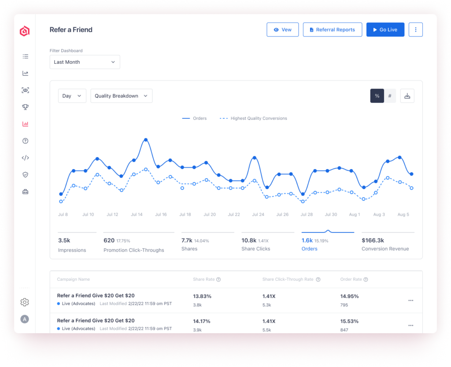Click the download chart icon
451x367 pixels.
pos(407,96)
